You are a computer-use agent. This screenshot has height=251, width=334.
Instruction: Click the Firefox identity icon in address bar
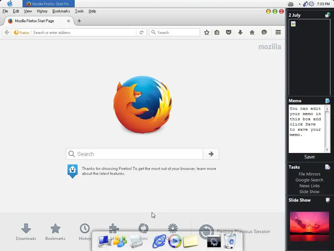tap(22, 32)
